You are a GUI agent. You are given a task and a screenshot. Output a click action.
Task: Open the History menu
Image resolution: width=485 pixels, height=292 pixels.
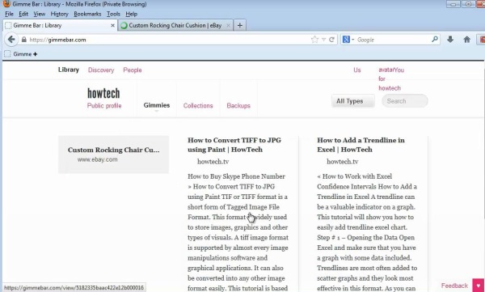59,14
